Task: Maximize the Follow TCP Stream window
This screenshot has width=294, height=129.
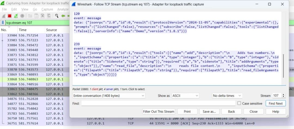Action: pyautogui.click(x=269, y=4)
